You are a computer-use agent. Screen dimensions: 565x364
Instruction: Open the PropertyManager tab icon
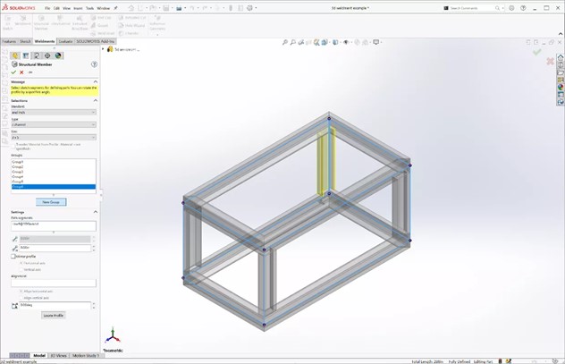pos(26,55)
